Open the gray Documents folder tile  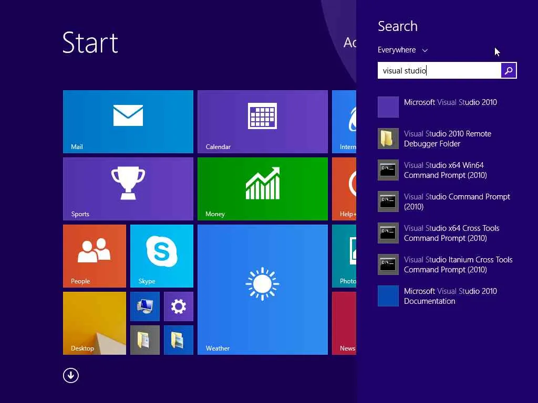click(x=145, y=340)
